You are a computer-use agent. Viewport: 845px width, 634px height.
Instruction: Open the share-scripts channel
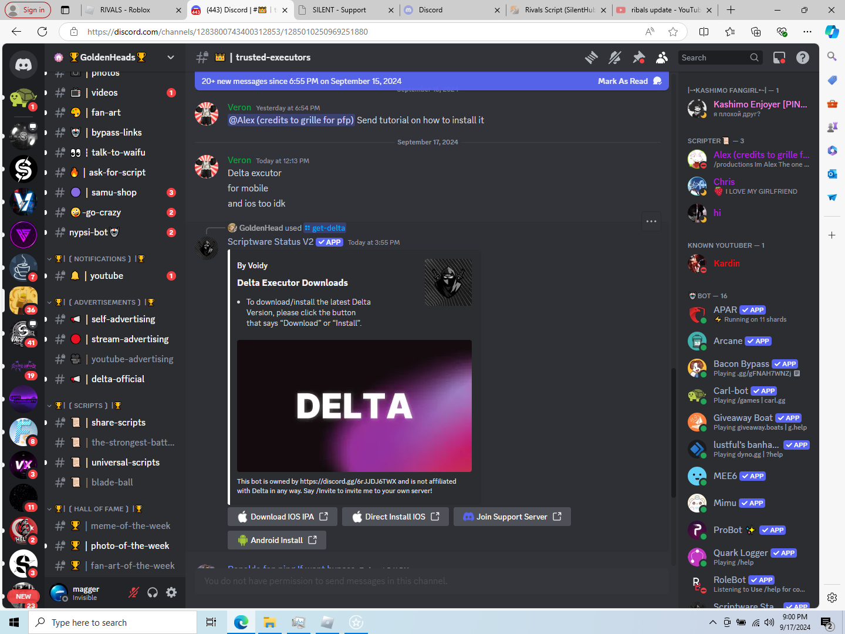click(x=115, y=423)
